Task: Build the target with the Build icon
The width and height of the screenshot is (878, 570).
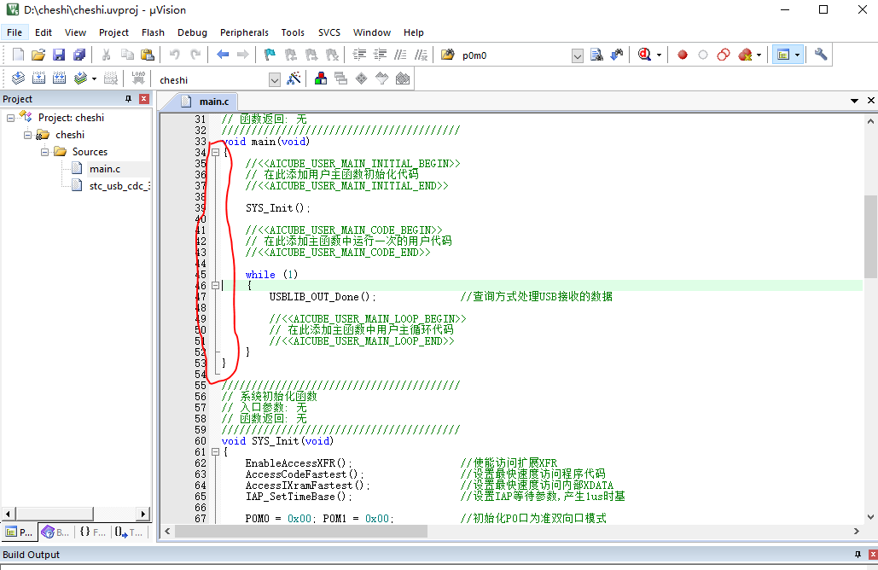Action: pos(38,79)
